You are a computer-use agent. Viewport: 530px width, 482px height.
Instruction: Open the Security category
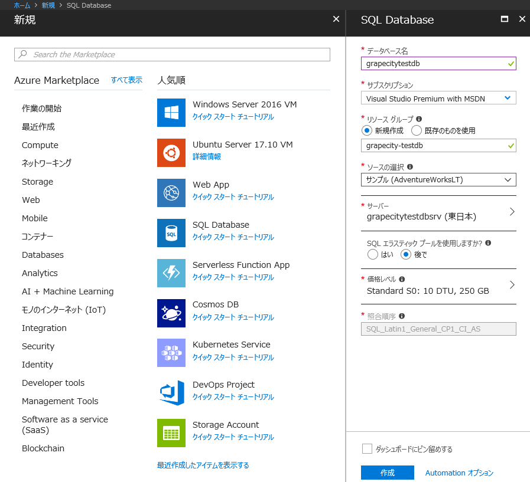38,346
